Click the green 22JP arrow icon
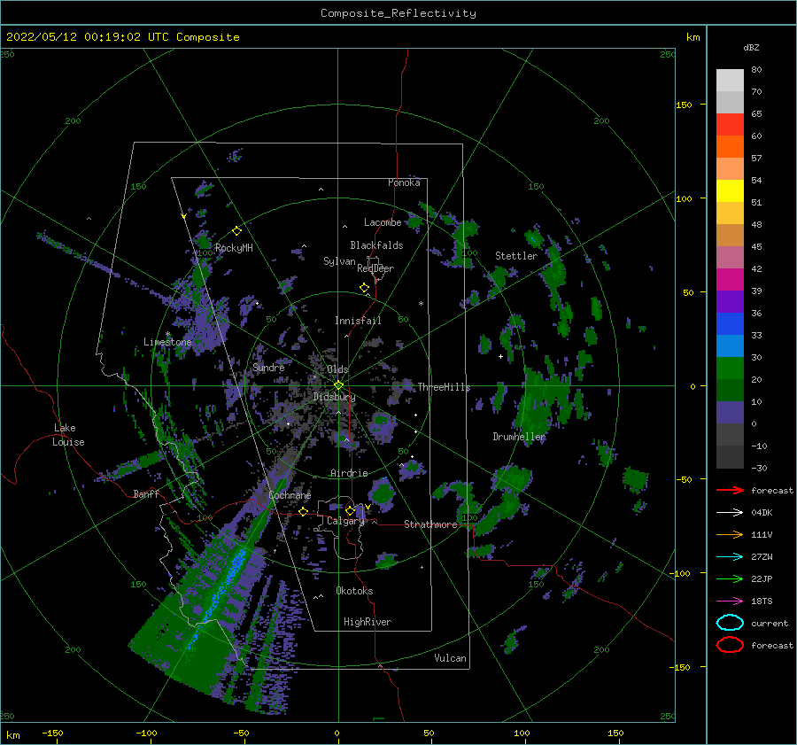This screenshot has width=797, height=745. point(730,578)
